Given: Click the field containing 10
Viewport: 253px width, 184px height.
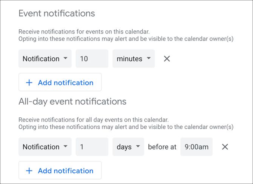Looking at the screenshot, I should click(92, 59).
